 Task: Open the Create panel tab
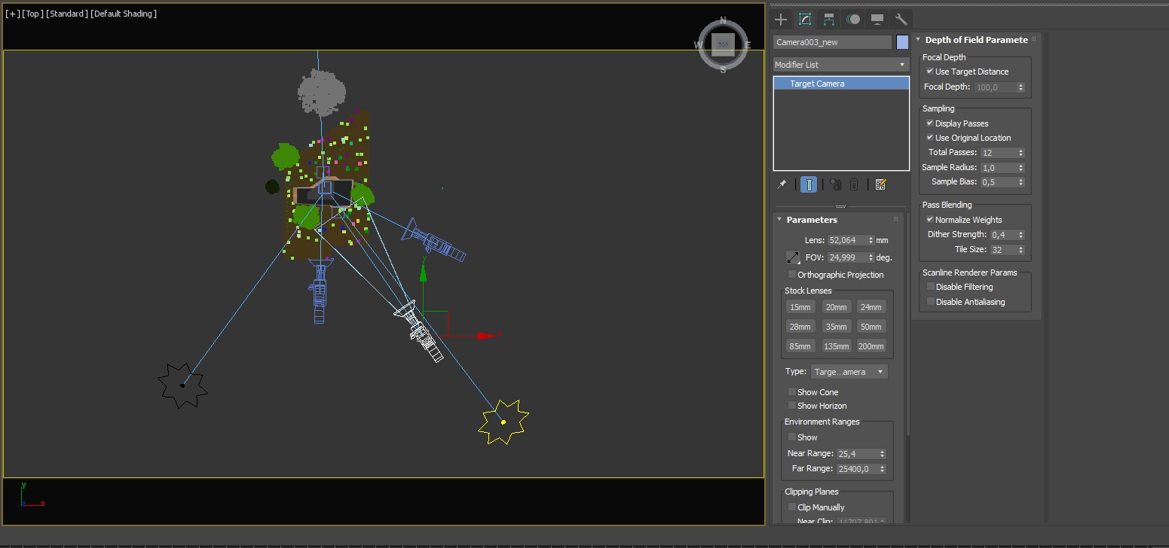[781, 20]
